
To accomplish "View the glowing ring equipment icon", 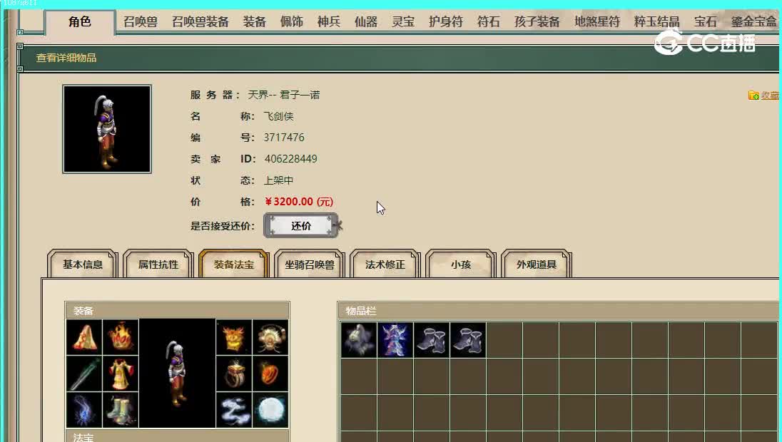I will click(234, 374).
